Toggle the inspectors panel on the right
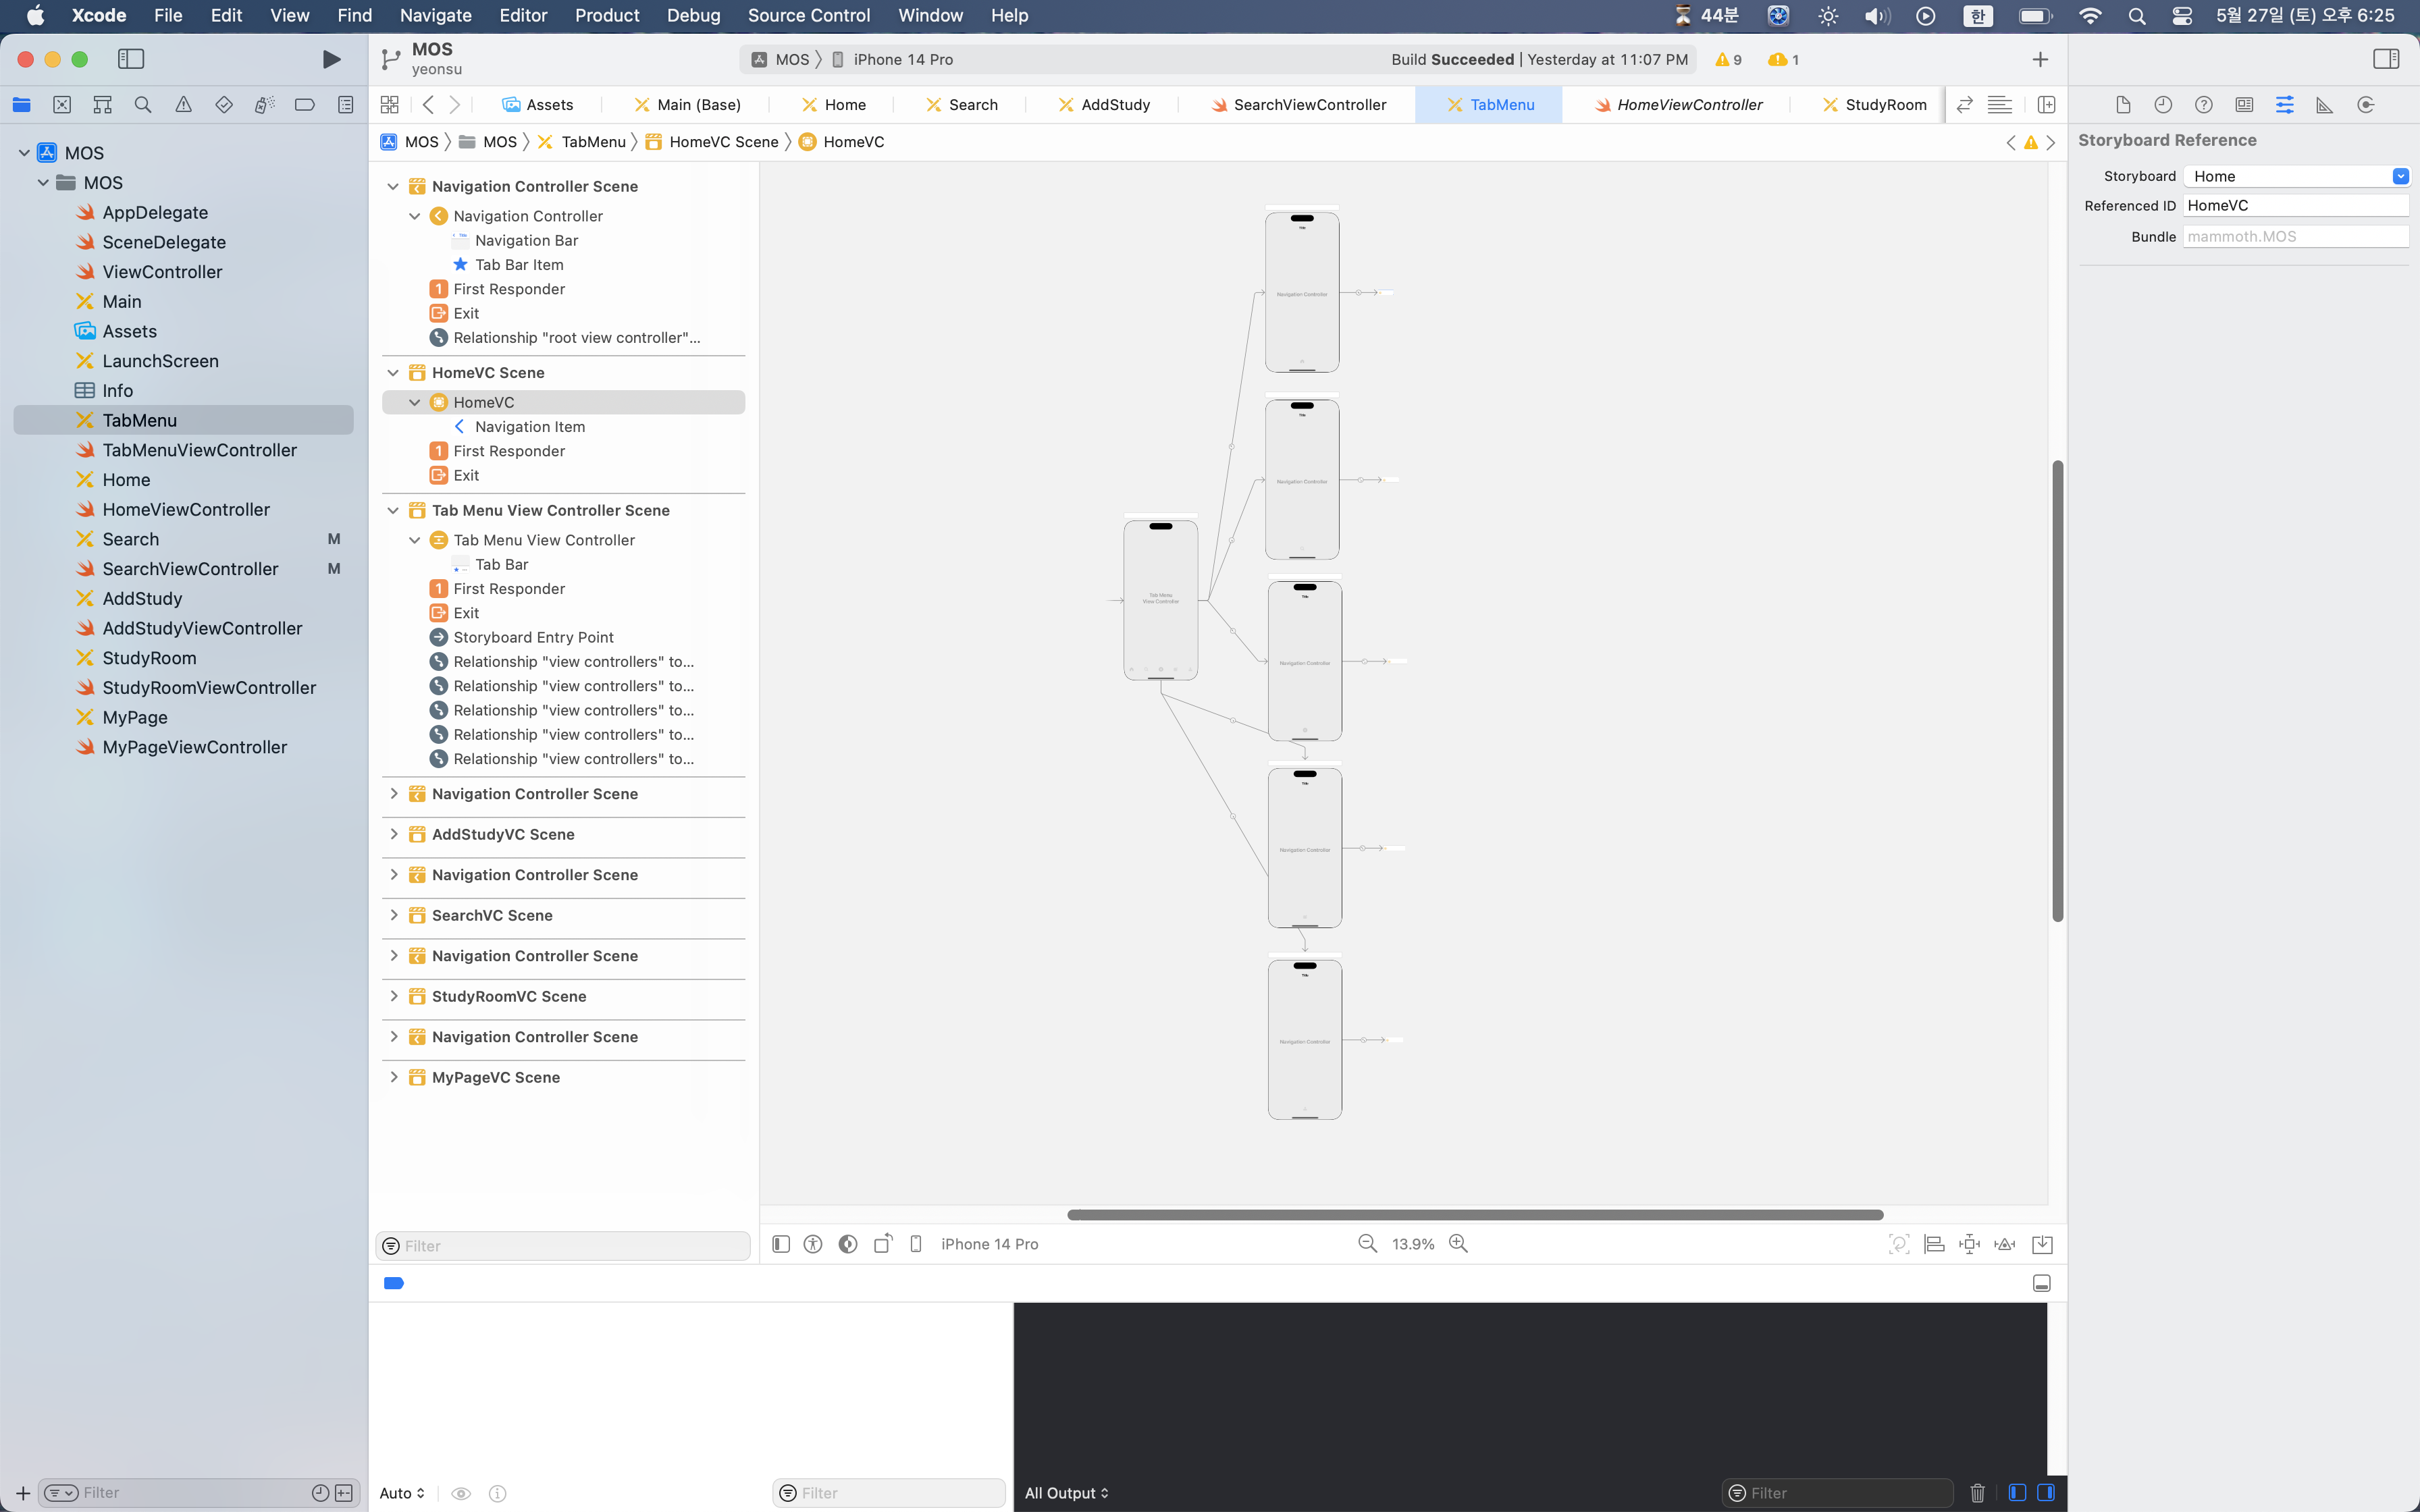 (x=2386, y=60)
